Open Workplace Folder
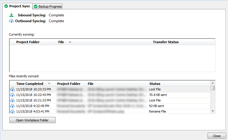The width and height of the screenshot is (228, 140). (x=32, y=120)
